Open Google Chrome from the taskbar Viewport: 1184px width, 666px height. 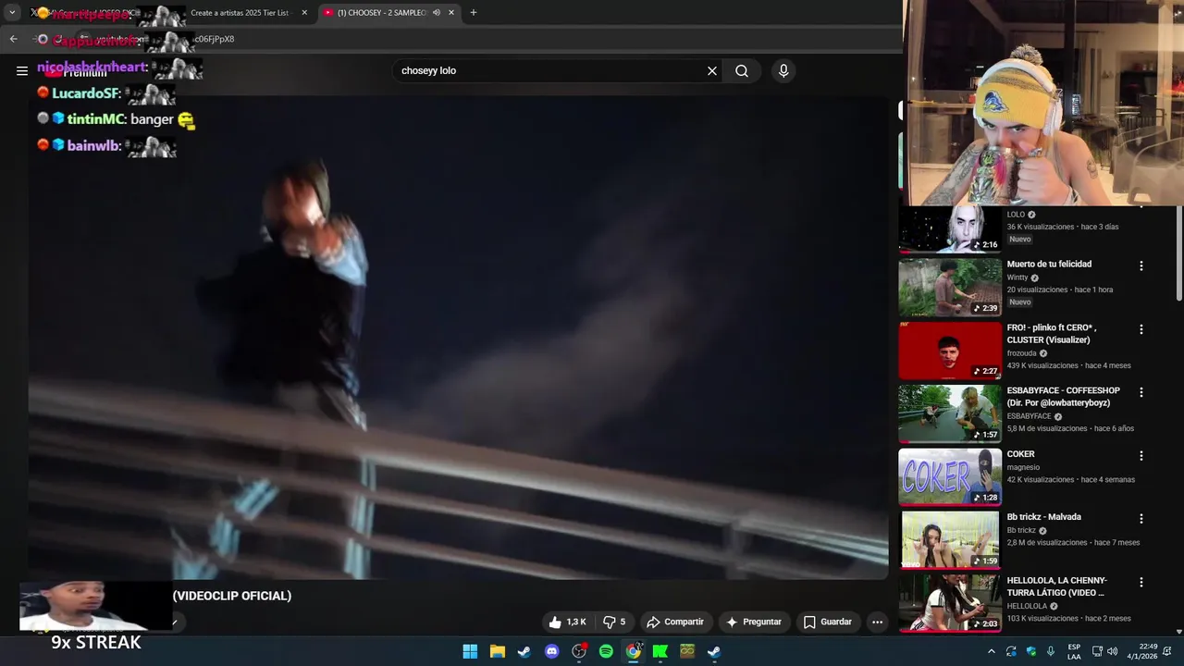(634, 651)
